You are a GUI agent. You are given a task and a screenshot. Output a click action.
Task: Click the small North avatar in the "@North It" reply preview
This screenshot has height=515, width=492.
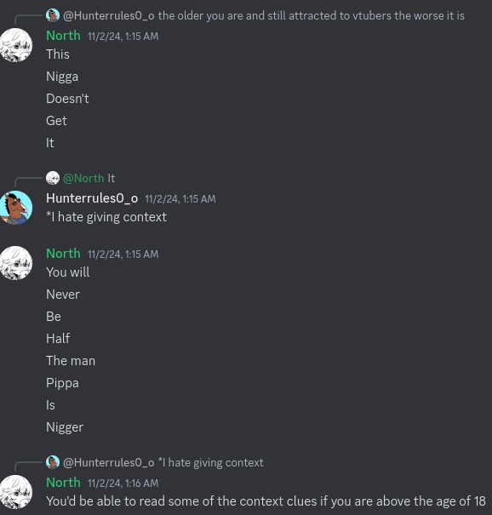pyautogui.click(x=53, y=178)
